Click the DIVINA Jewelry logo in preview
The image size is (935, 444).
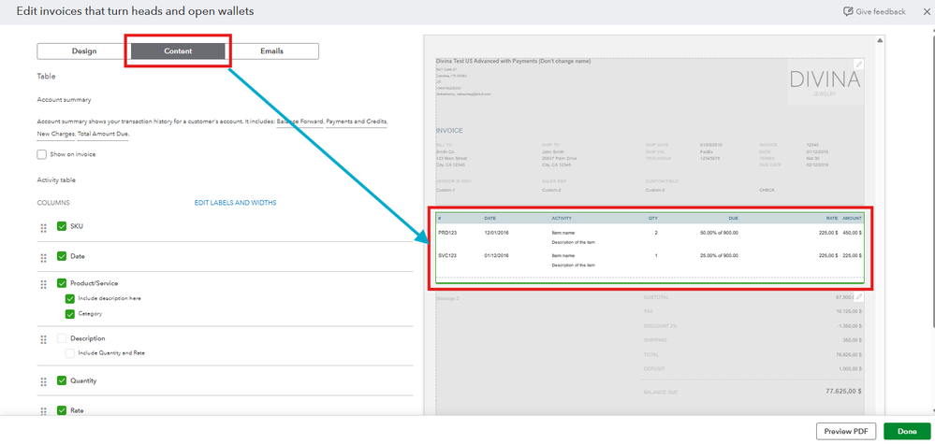[825, 83]
